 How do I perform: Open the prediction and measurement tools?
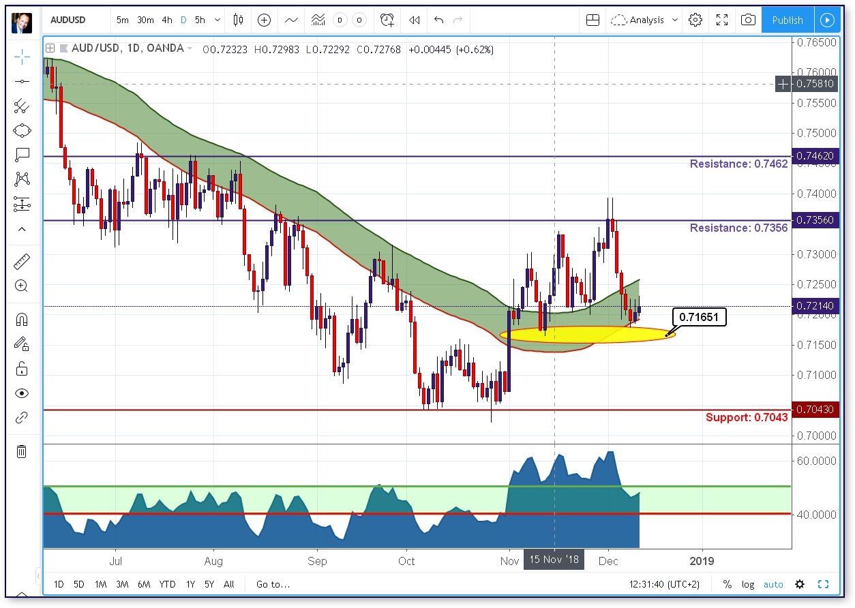pyautogui.click(x=22, y=204)
